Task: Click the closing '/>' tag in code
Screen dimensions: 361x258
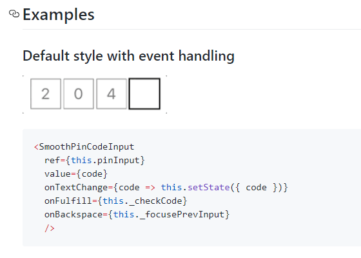Action: 50,228
